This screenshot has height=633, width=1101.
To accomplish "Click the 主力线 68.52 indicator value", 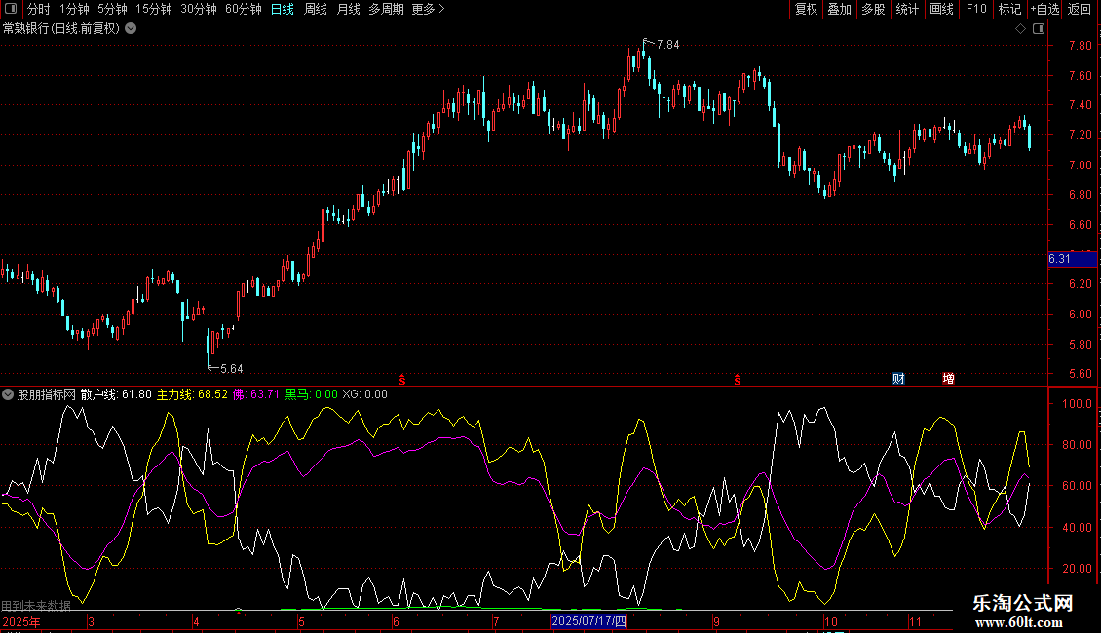I will tap(192, 394).
